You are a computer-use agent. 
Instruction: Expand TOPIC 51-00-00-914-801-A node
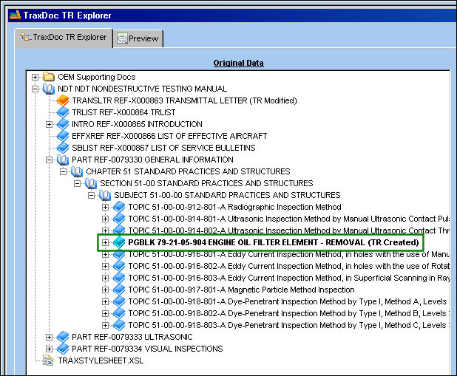(x=105, y=219)
